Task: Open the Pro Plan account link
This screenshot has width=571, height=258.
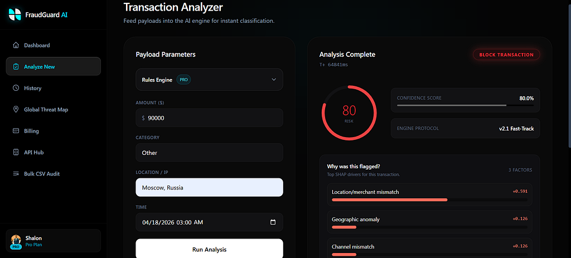Action: (33, 245)
